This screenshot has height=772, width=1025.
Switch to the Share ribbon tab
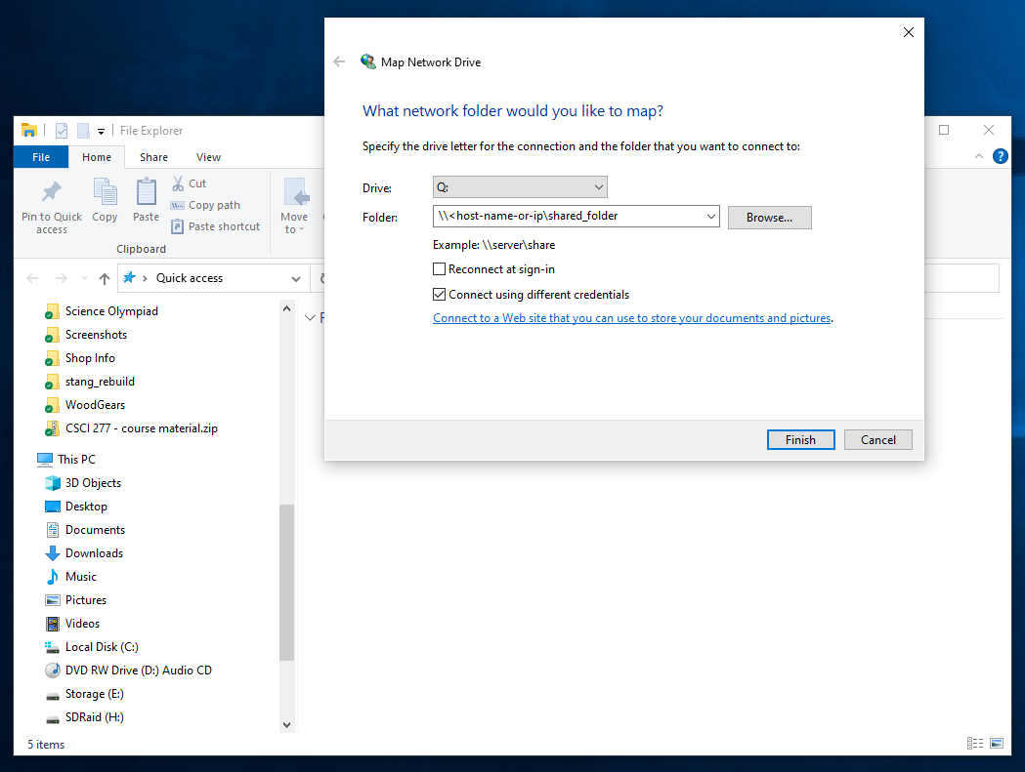tap(153, 157)
